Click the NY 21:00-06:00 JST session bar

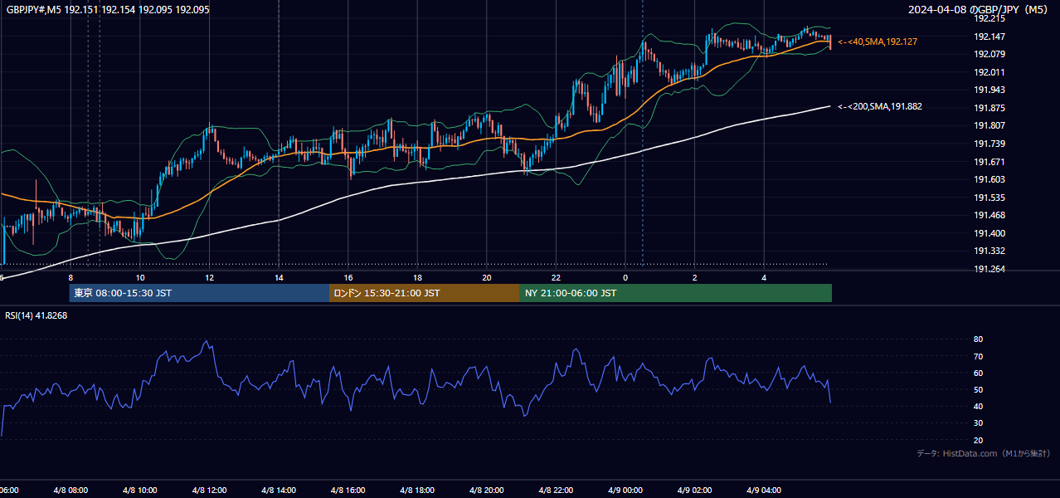[676, 293]
